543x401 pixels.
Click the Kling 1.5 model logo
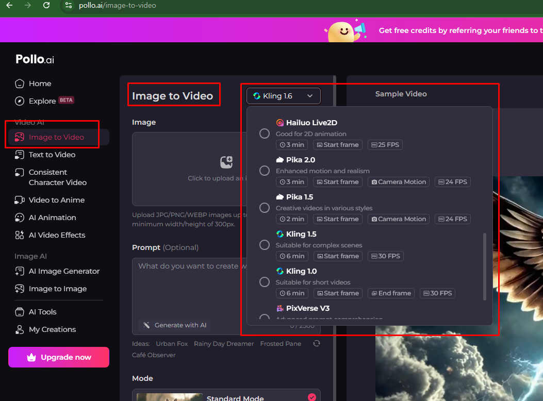(x=280, y=234)
